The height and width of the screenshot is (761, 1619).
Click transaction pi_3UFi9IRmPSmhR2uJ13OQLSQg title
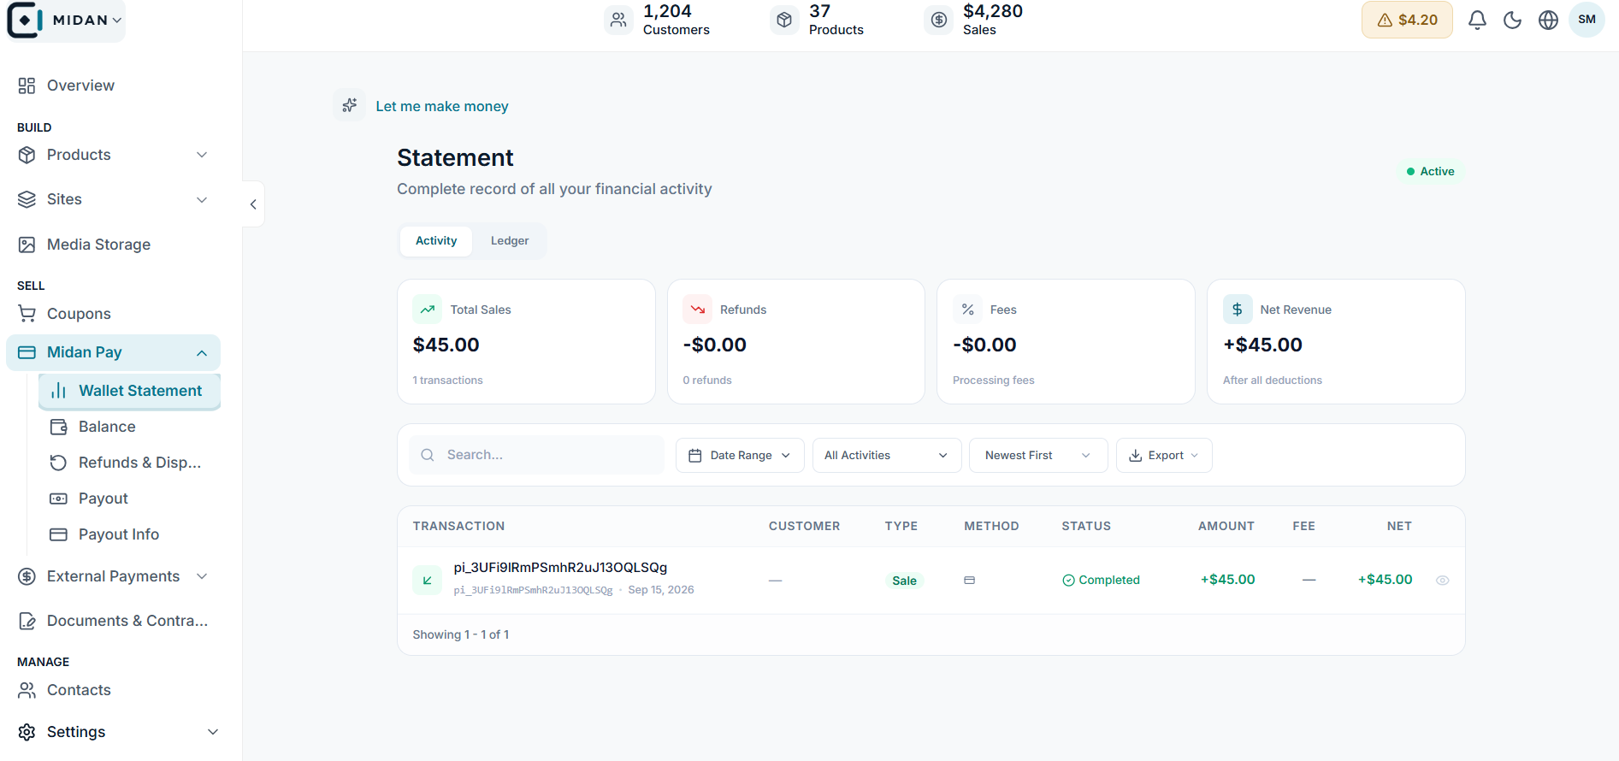point(560,568)
